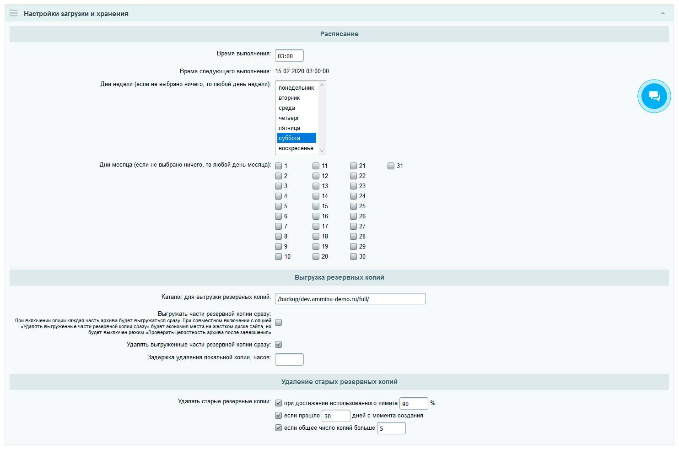This screenshot has width=679, height=449.
Task: Check day of month 4
Action: (278, 196)
